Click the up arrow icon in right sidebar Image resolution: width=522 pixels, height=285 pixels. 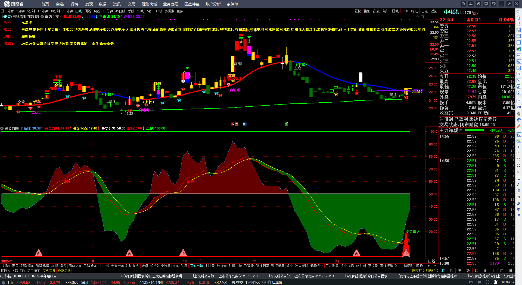pos(519,18)
